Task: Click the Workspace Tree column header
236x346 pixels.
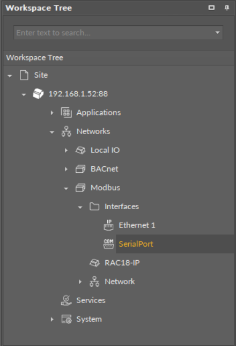Action: click(119, 58)
